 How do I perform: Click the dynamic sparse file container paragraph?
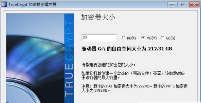click(x=133, y=76)
